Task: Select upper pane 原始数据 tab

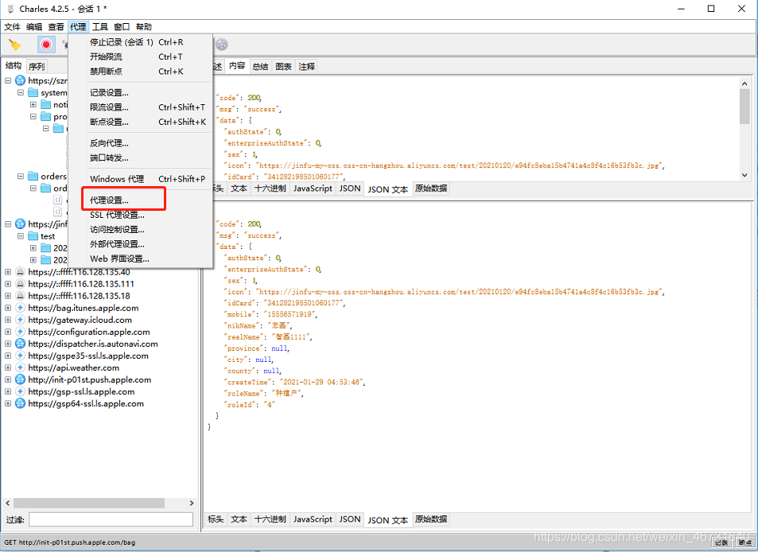Action: coord(431,189)
